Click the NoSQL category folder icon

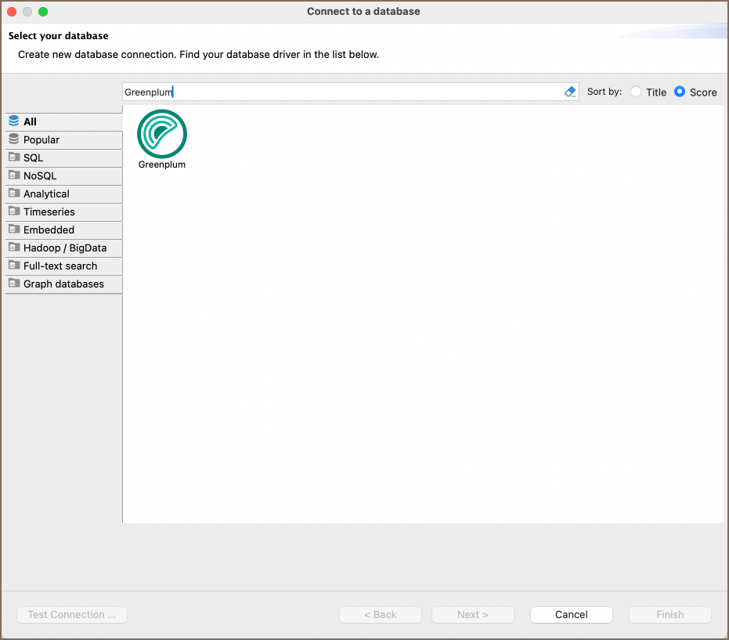click(14, 175)
